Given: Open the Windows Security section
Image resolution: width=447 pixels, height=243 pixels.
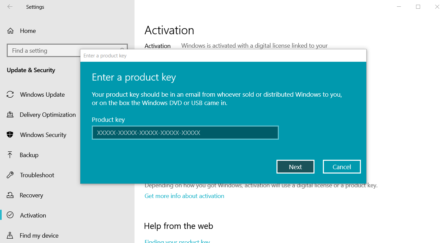Looking at the screenshot, I should tap(43, 135).
